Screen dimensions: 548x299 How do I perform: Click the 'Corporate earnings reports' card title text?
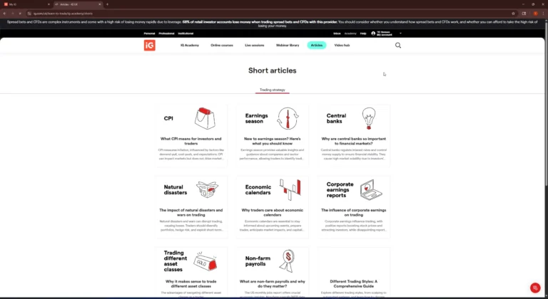[x=340, y=190]
